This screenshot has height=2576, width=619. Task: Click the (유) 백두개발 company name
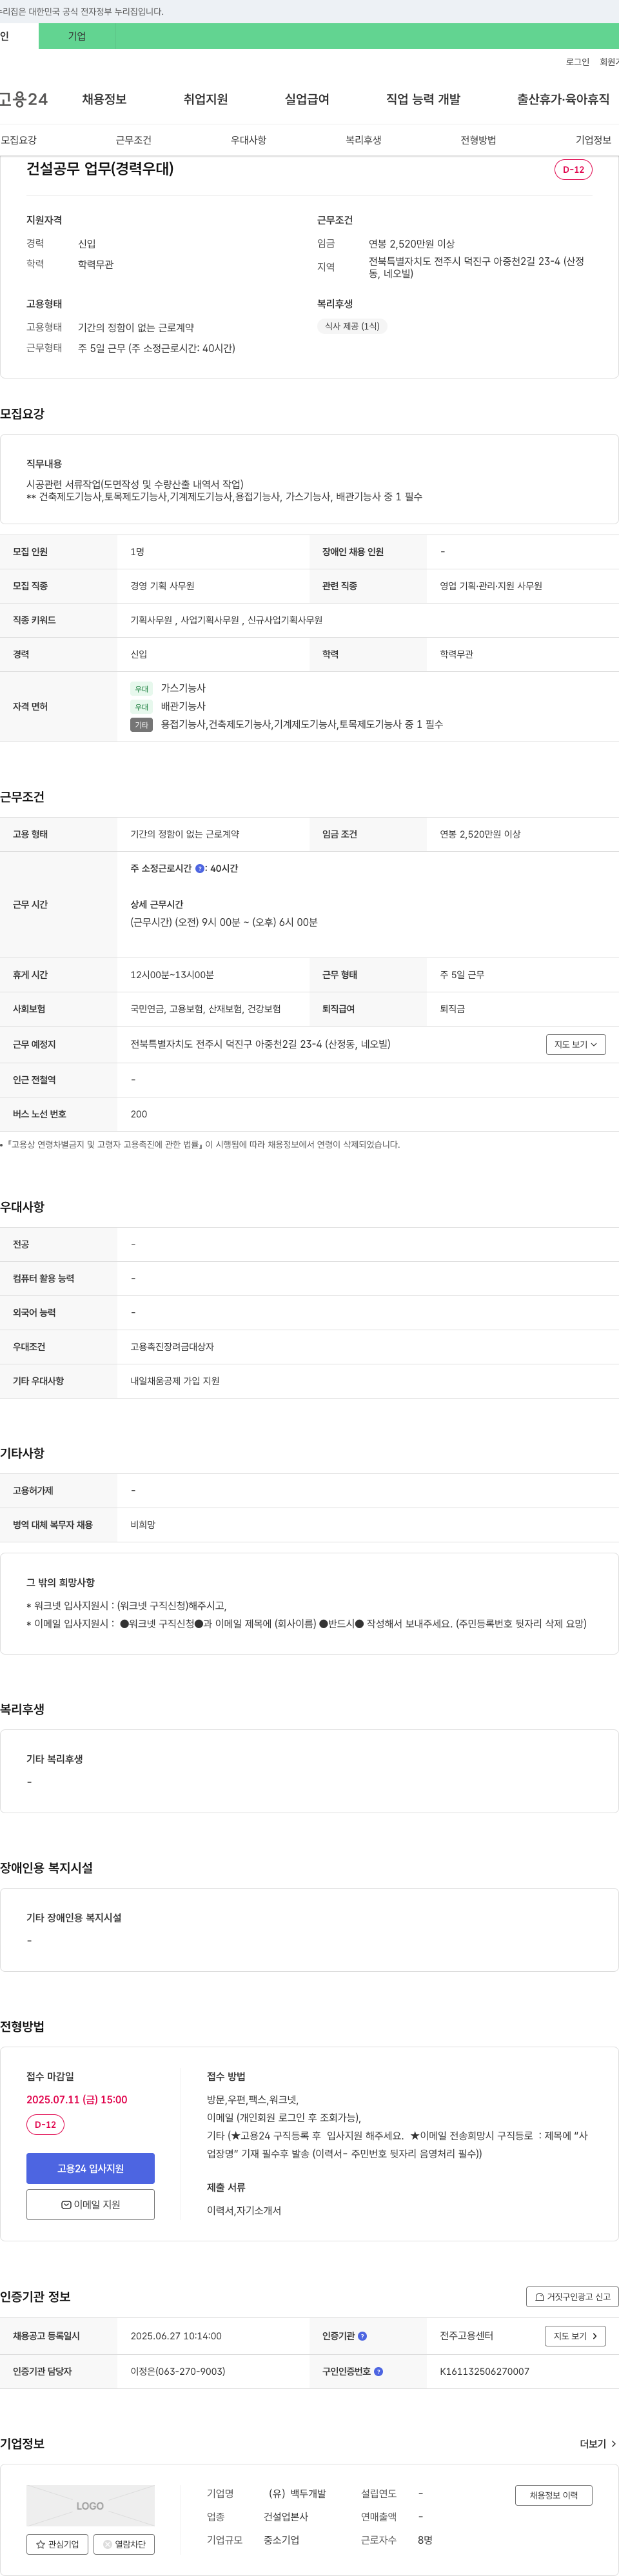tap(297, 2493)
